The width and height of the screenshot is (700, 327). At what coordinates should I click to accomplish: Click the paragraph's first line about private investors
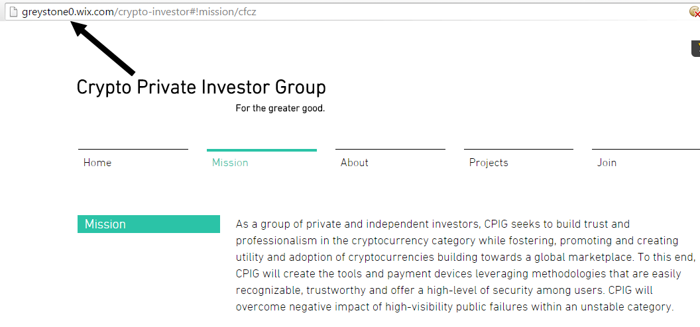tap(432, 224)
